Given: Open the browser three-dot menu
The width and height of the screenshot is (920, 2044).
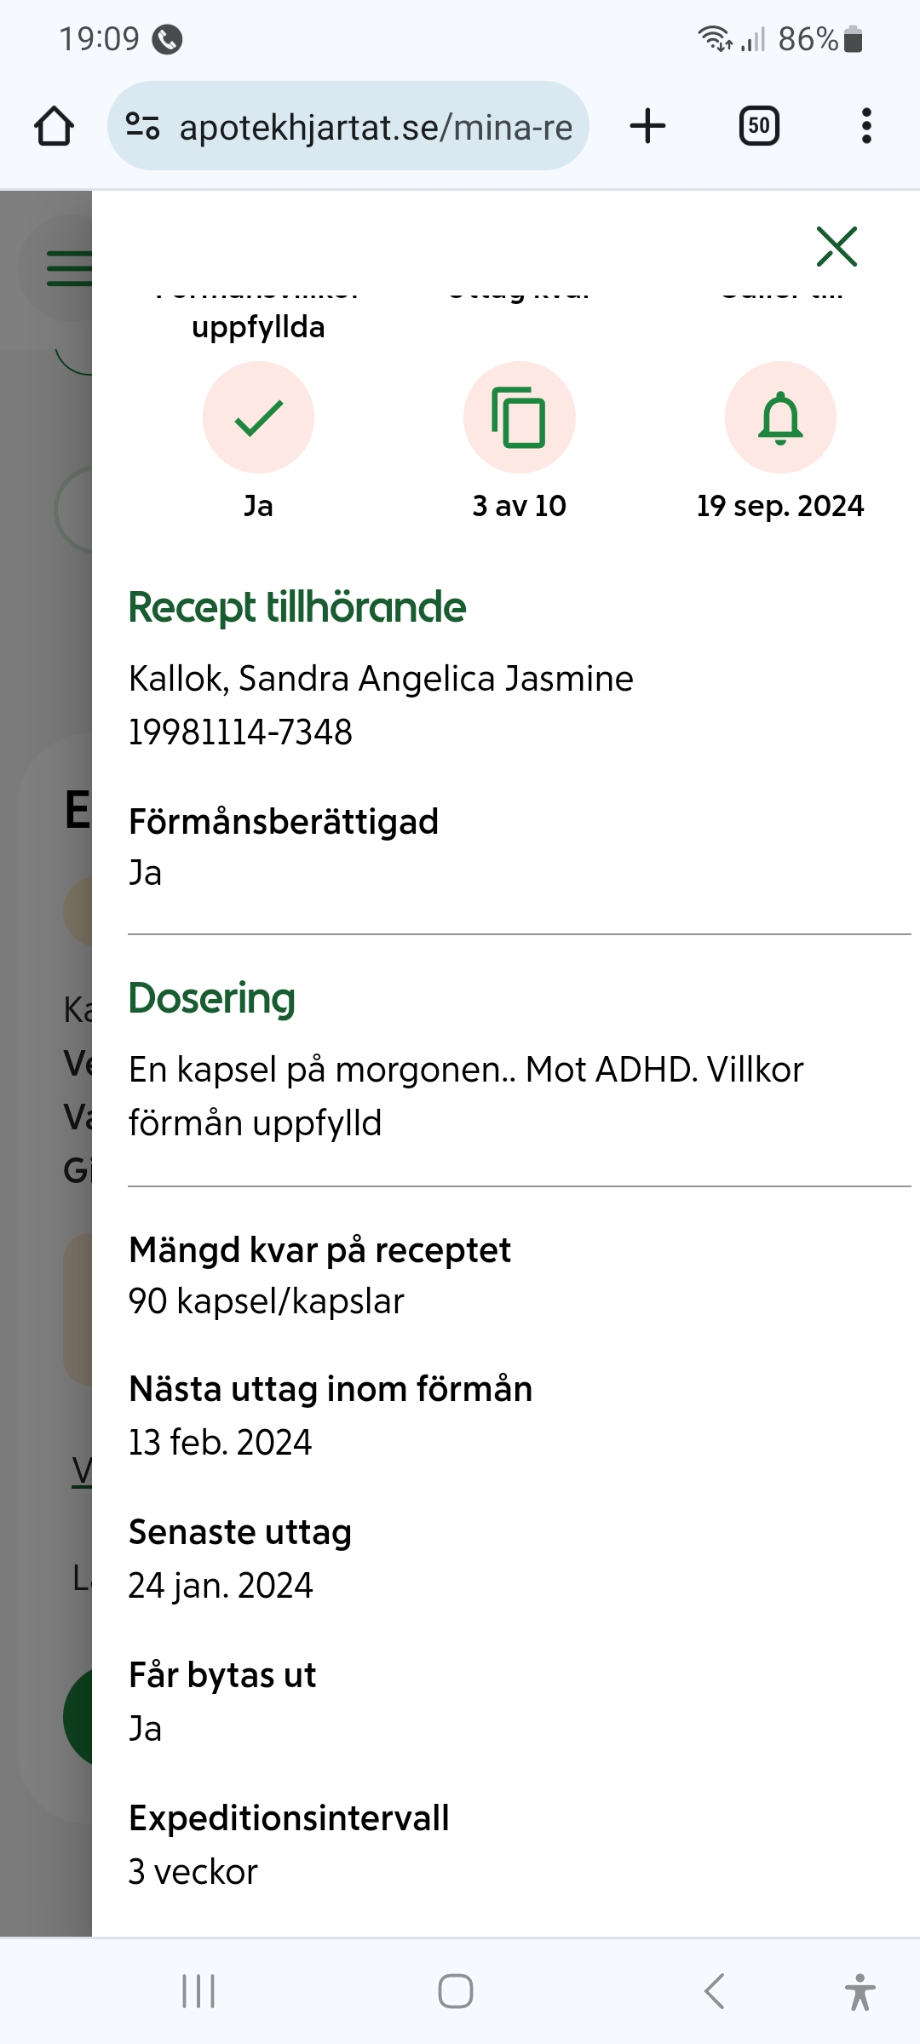Looking at the screenshot, I should 866,126.
